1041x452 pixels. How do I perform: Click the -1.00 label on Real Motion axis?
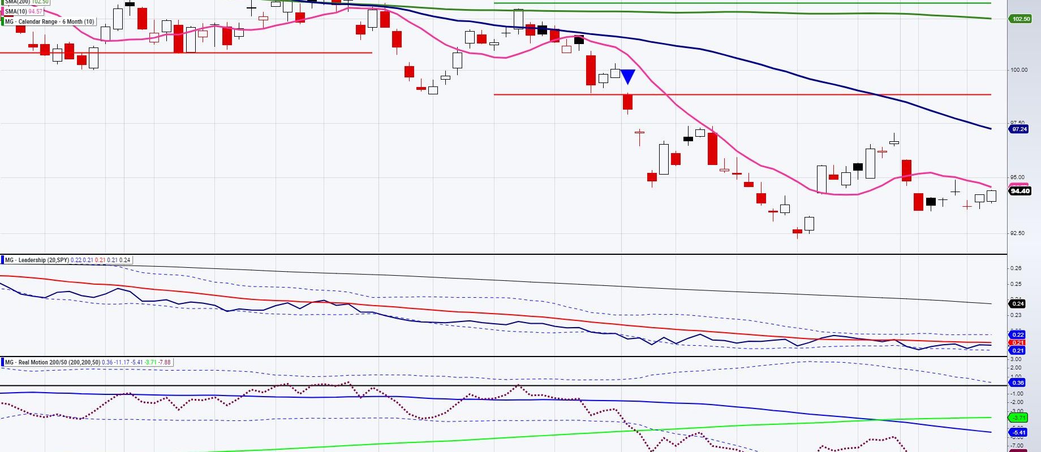point(1017,394)
